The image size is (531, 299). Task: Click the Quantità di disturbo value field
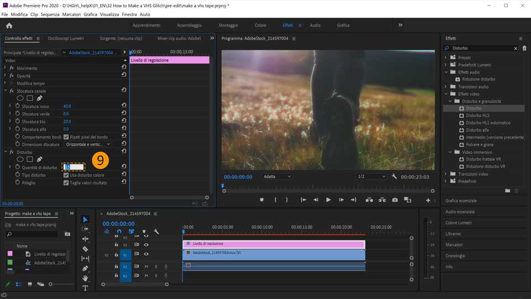point(74,167)
